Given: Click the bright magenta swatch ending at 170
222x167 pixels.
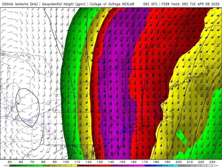Looking at the screenshot, I should tap(142, 166).
